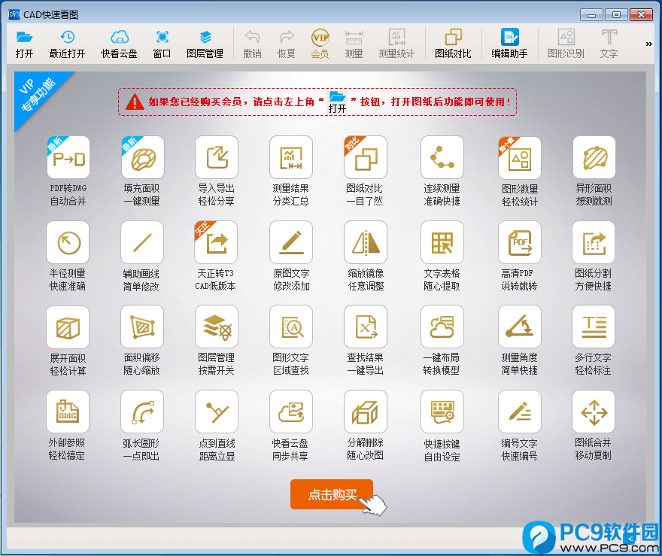Click the 分解删除 随心改图 icon
The height and width of the screenshot is (556, 662).
point(366,412)
